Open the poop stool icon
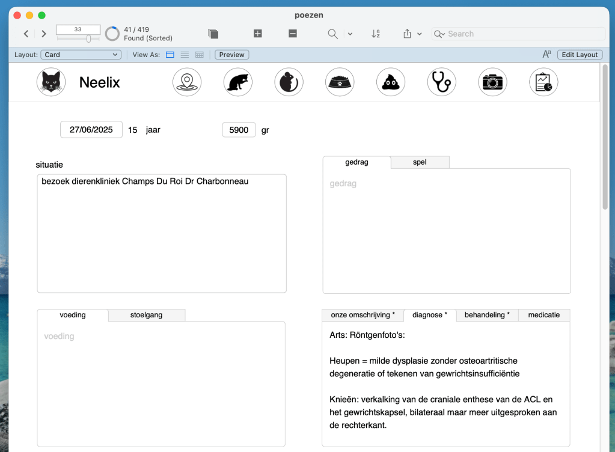This screenshot has height=452, width=615. point(391,82)
